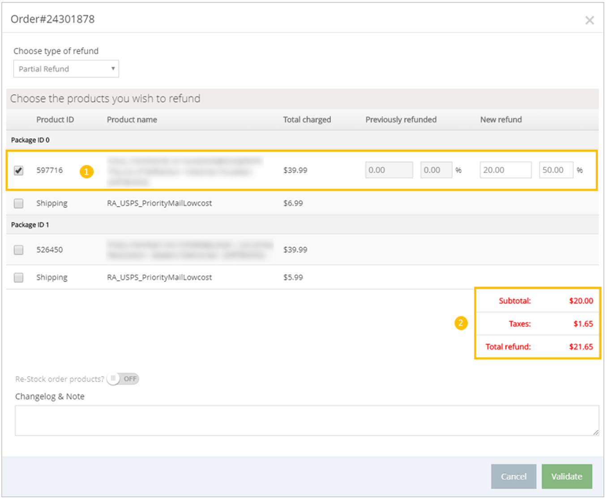Click the New refund amount field 20.00
This screenshot has width=607, height=500.
tap(505, 170)
